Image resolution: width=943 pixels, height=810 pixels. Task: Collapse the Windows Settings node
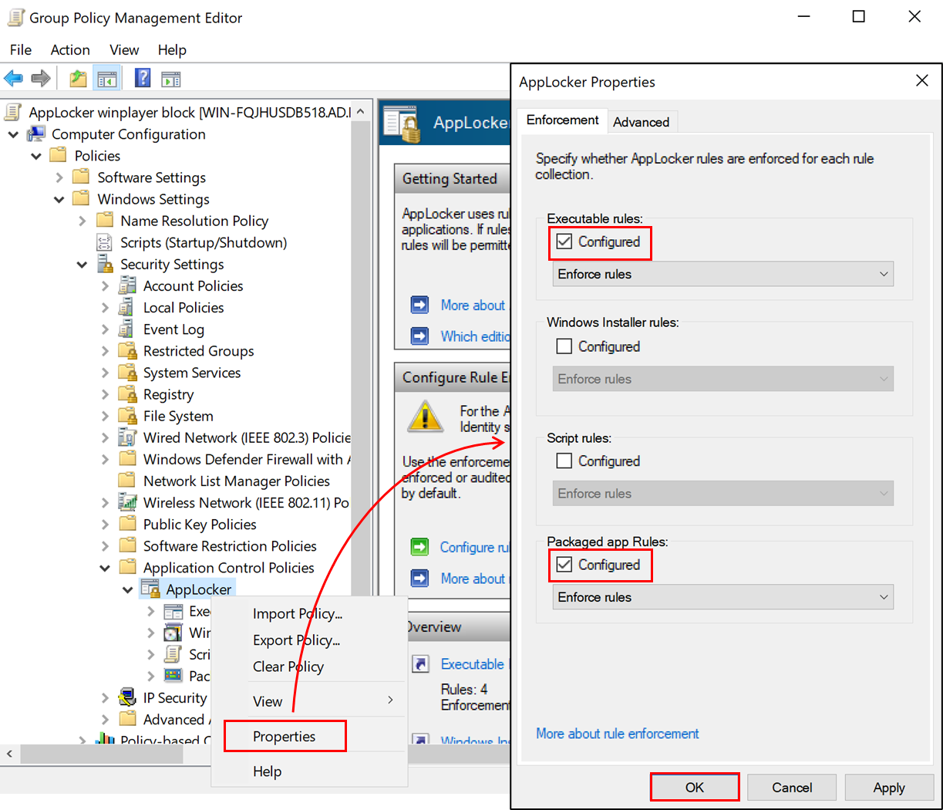[x=59, y=199]
